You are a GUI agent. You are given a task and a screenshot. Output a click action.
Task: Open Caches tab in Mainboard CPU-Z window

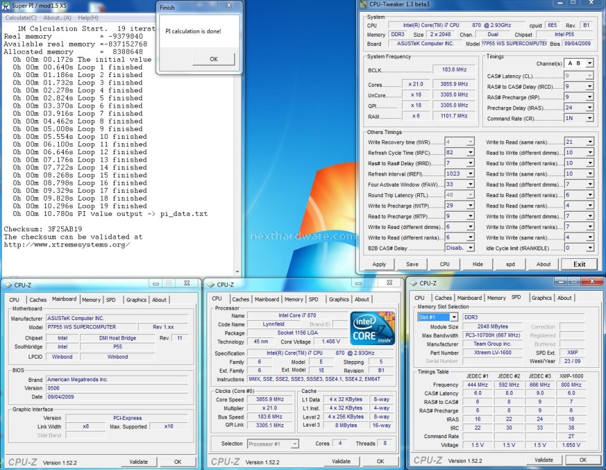tap(38, 300)
